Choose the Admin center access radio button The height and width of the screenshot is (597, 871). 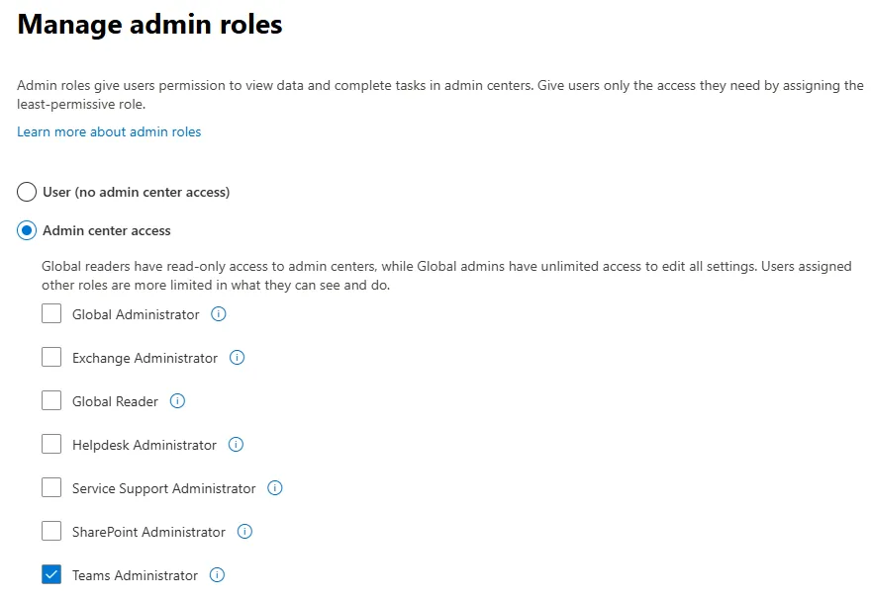(27, 230)
